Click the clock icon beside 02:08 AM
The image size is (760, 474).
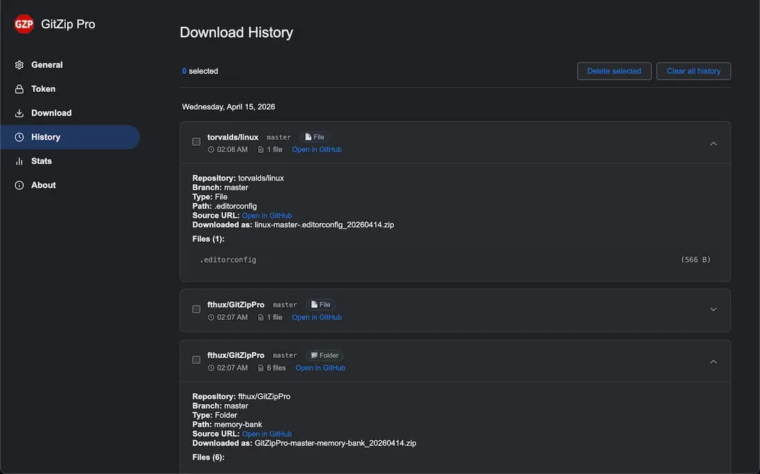pos(211,150)
